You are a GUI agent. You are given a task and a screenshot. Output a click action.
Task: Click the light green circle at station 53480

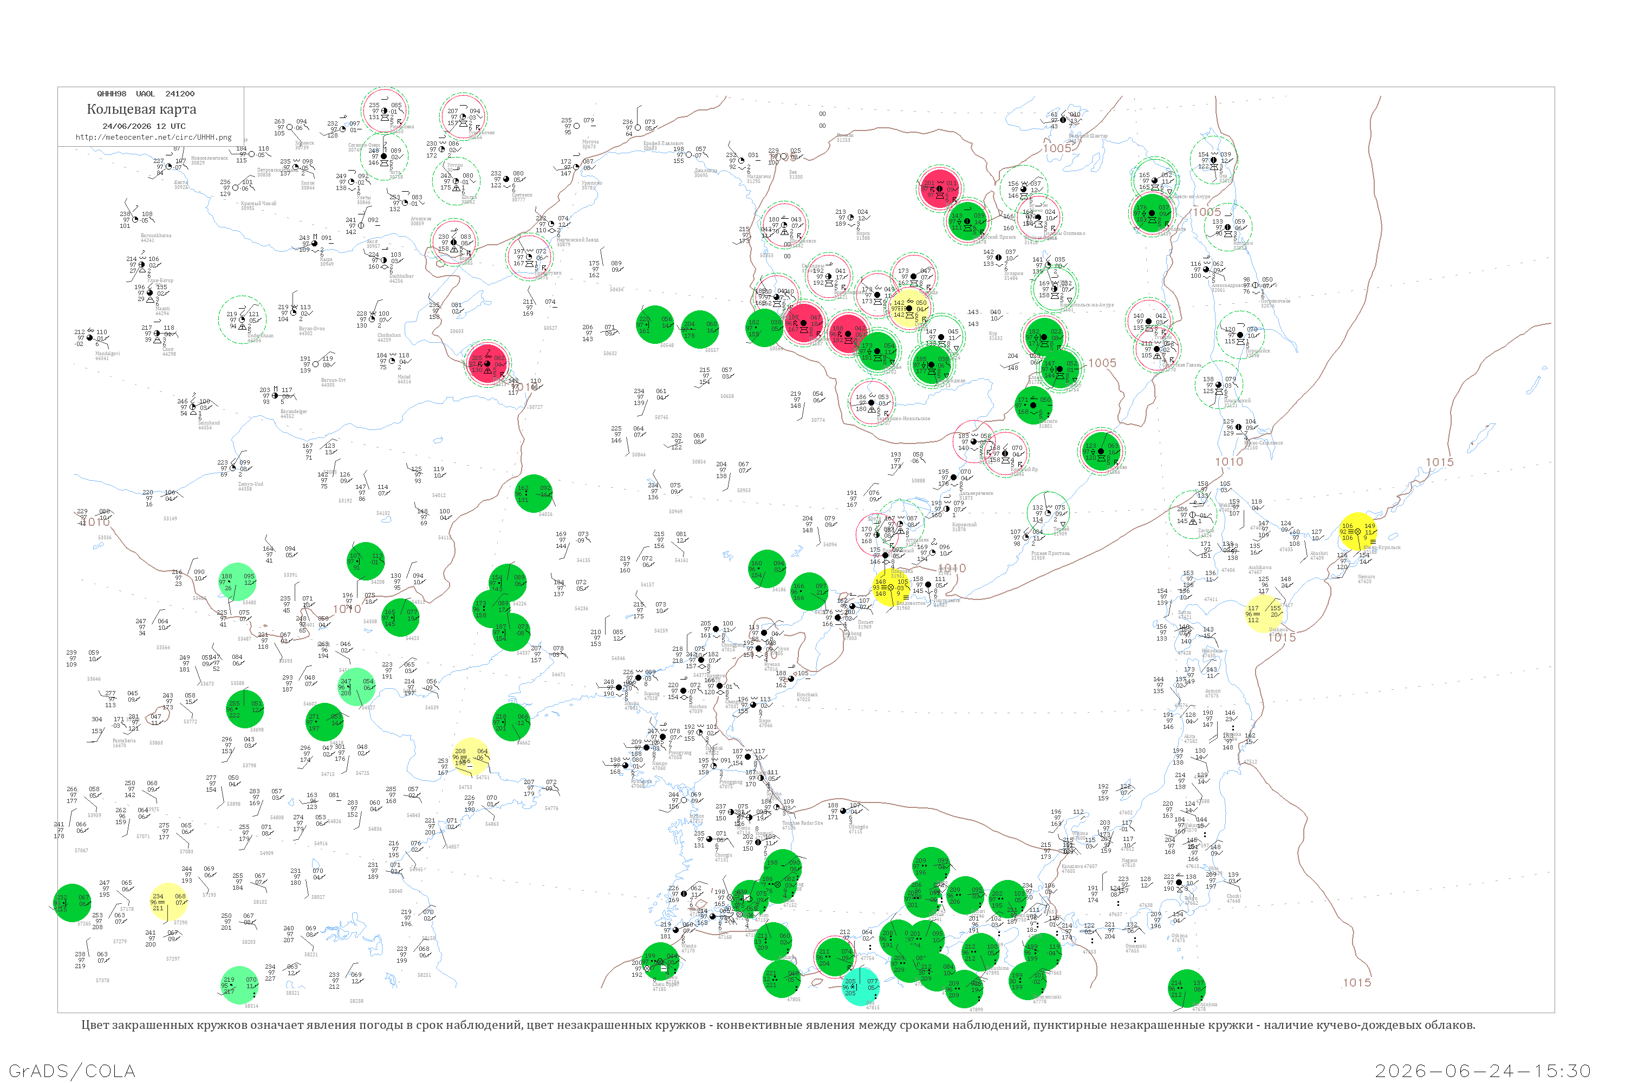237,582
